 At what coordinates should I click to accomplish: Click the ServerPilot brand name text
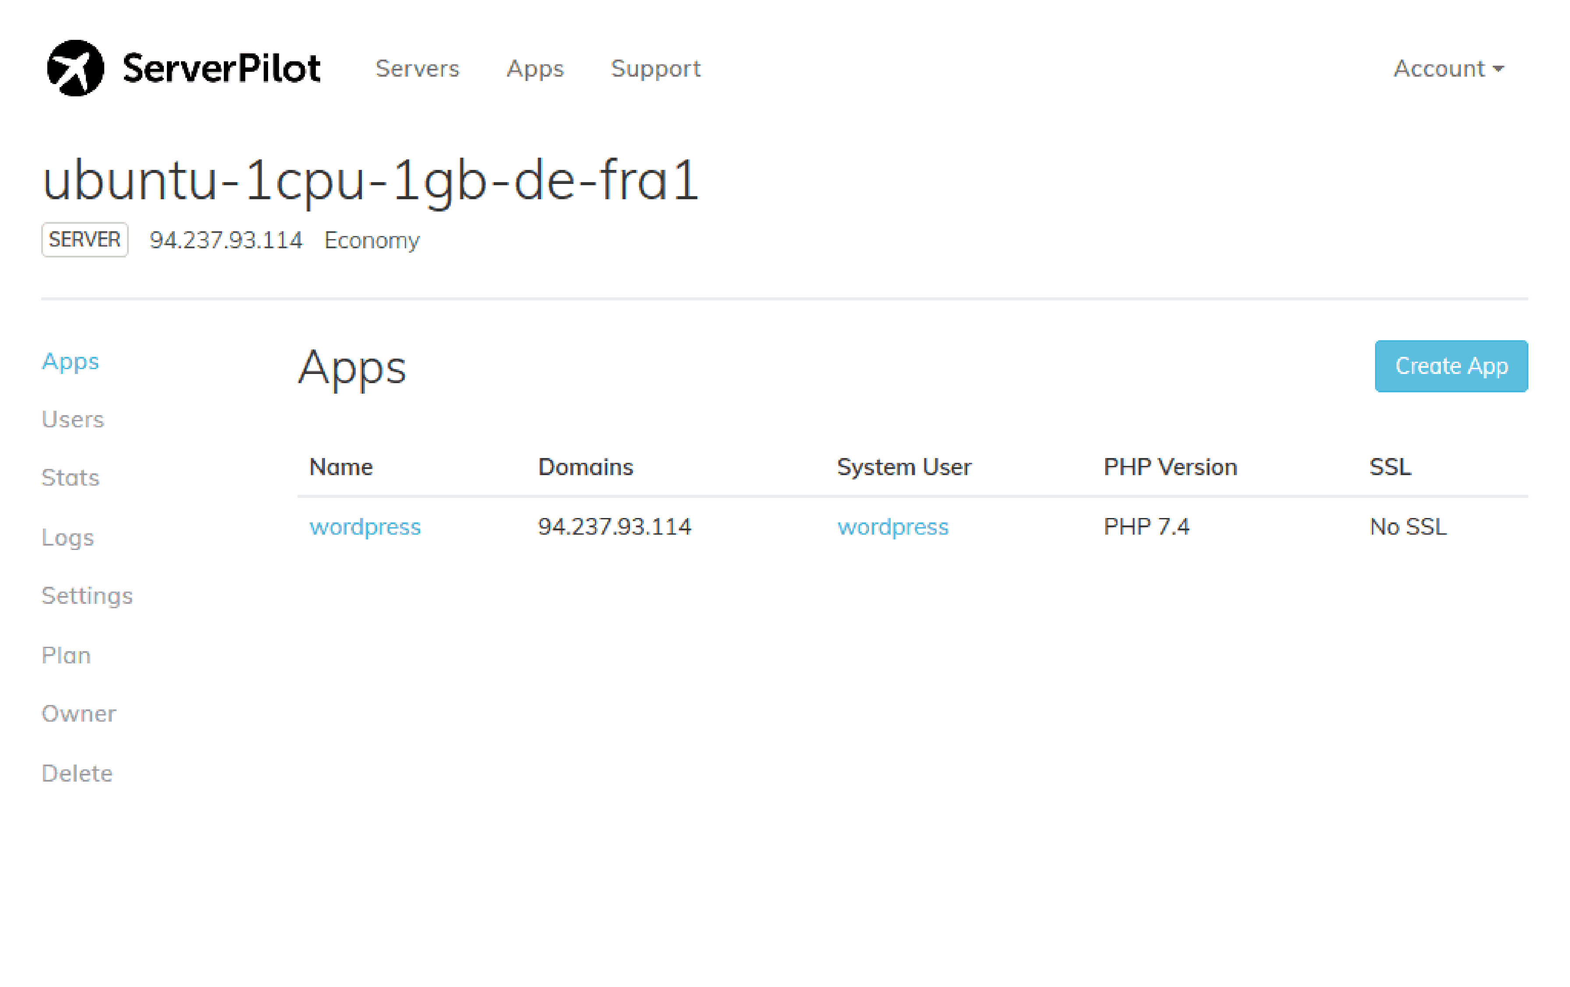pyautogui.click(x=222, y=68)
